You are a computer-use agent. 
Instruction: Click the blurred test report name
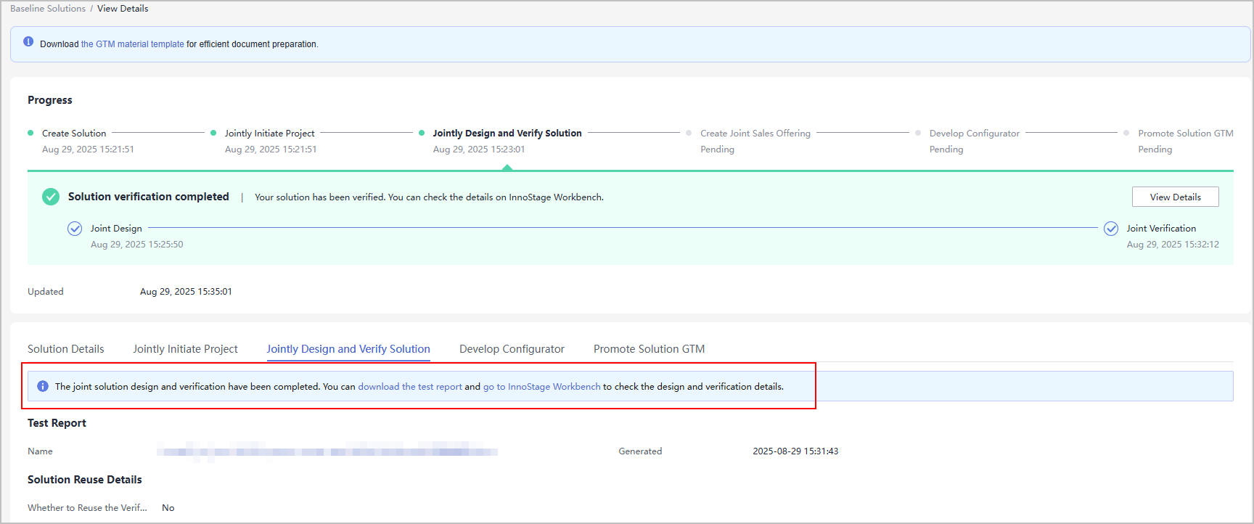point(327,451)
